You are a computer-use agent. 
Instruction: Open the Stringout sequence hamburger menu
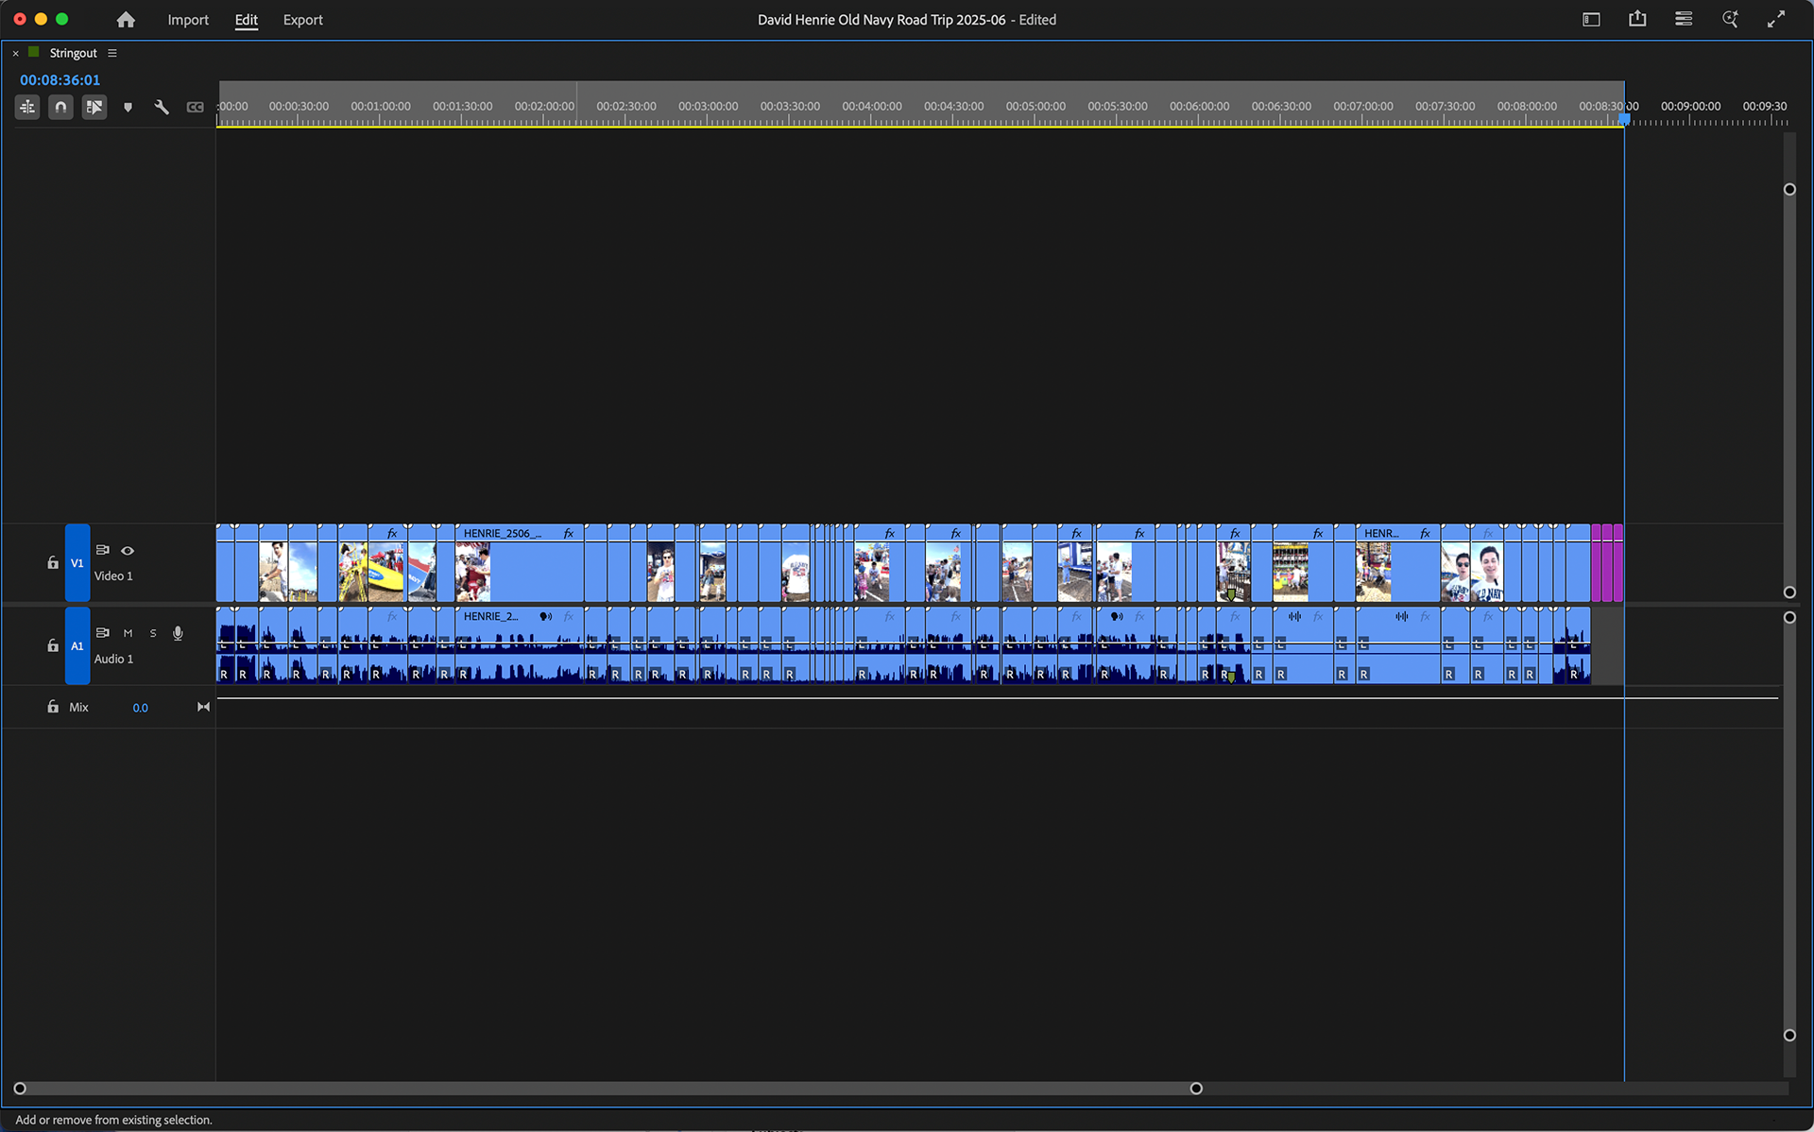(112, 53)
